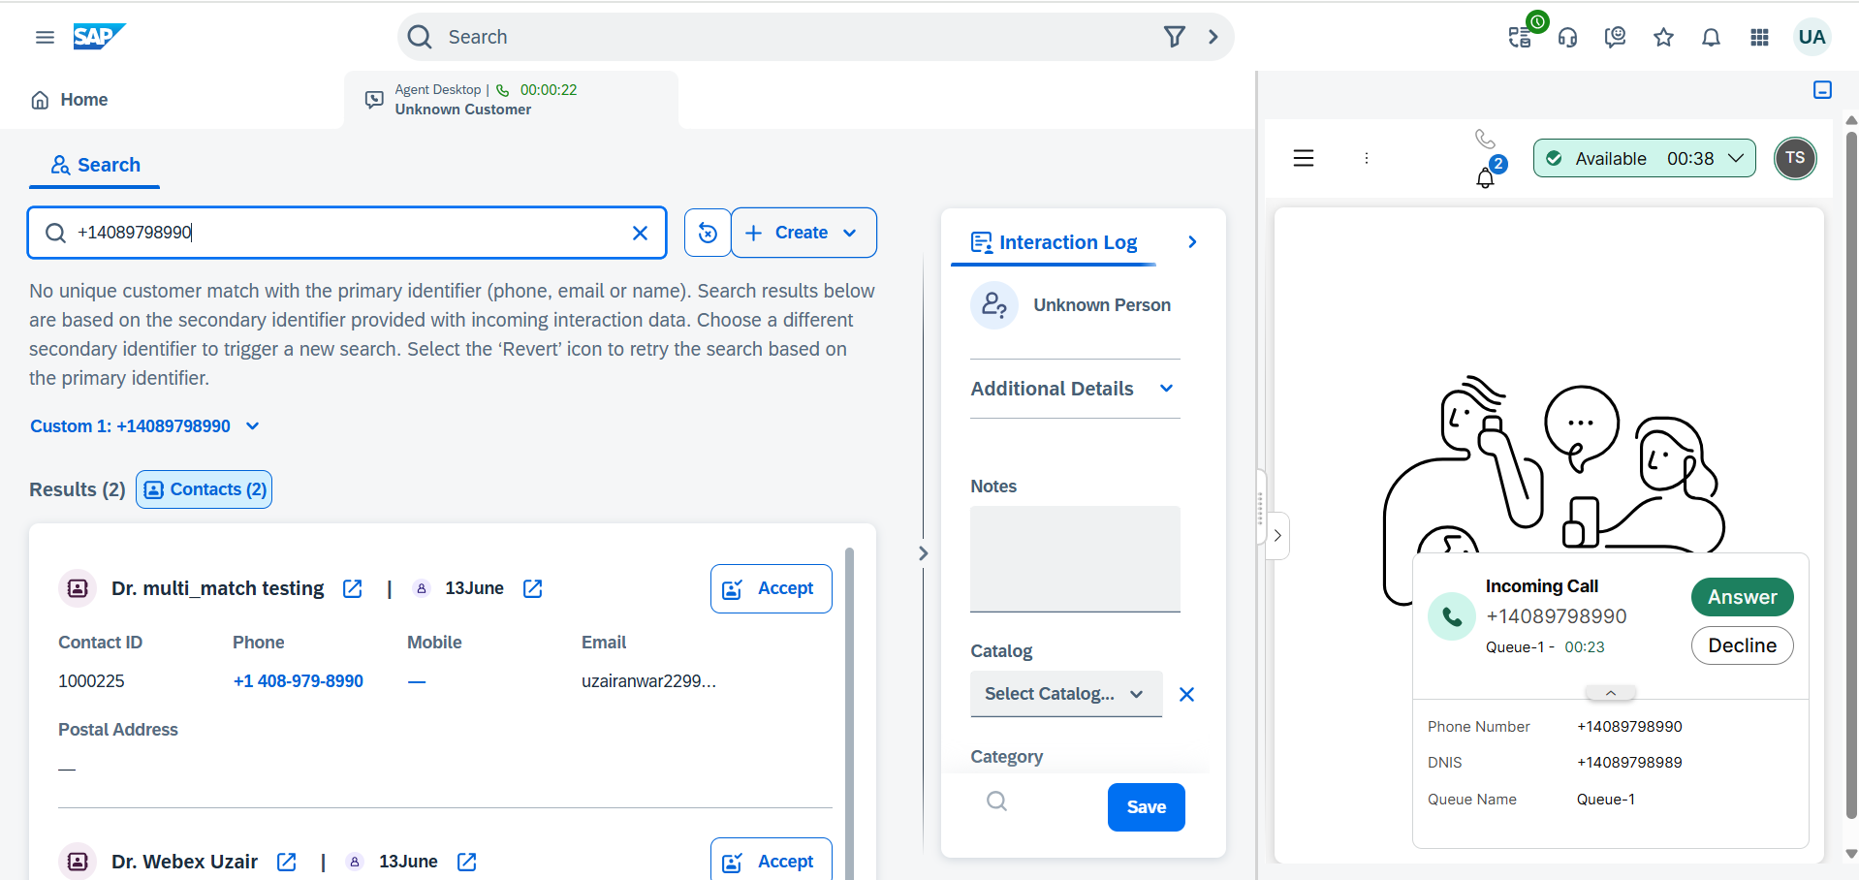Open the Available status dropdown
Screen dimensions: 1859x880
click(1644, 158)
